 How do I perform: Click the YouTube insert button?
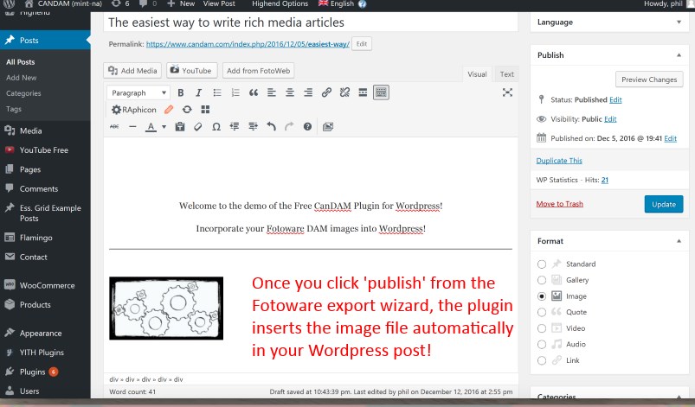point(192,70)
